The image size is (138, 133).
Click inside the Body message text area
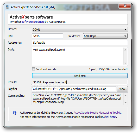77,56
